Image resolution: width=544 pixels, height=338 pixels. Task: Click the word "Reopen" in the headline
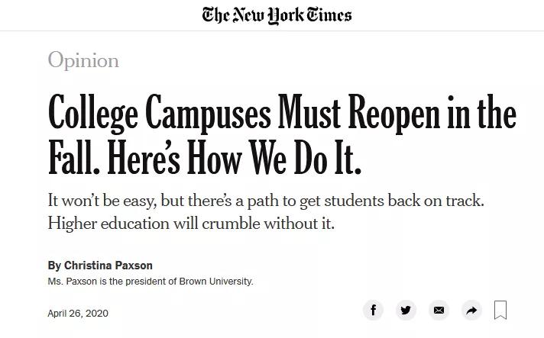coord(394,114)
